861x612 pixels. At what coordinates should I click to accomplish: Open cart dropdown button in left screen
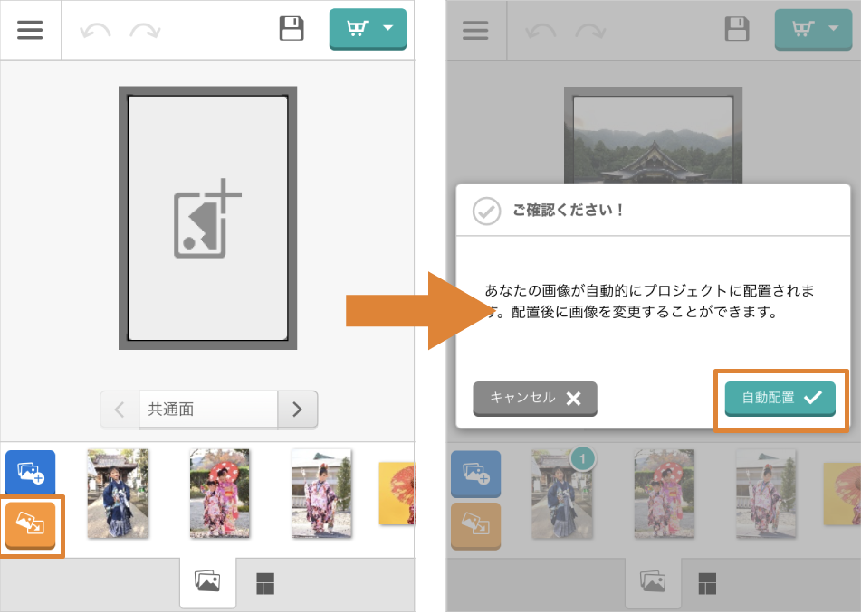coord(368,29)
